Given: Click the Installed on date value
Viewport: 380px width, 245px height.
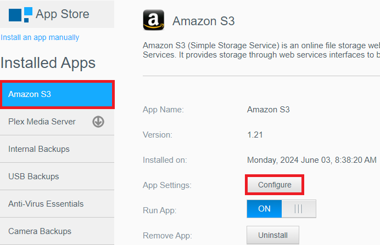Looking at the screenshot, I should (x=311, y=160).
